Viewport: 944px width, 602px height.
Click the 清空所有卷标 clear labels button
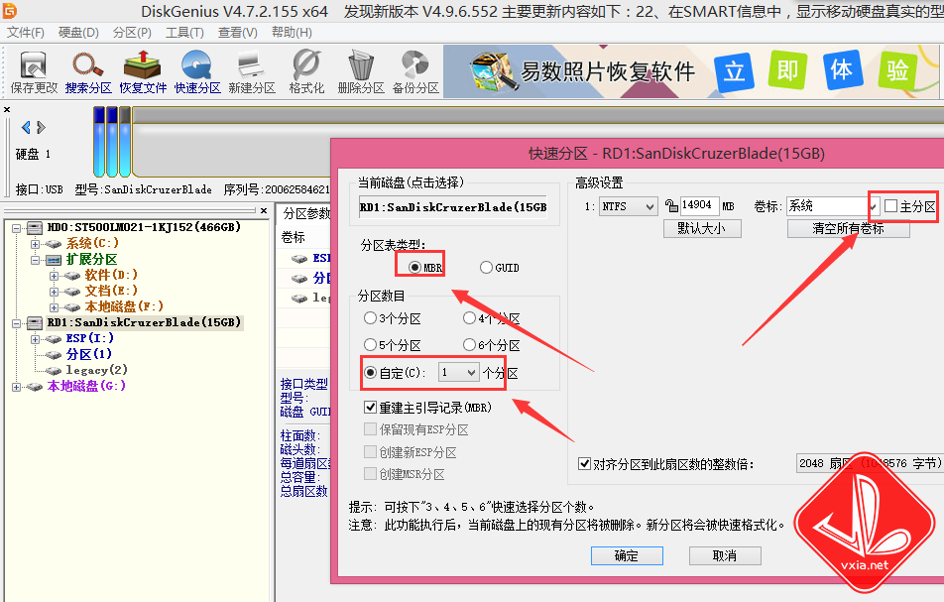[848, 228]
